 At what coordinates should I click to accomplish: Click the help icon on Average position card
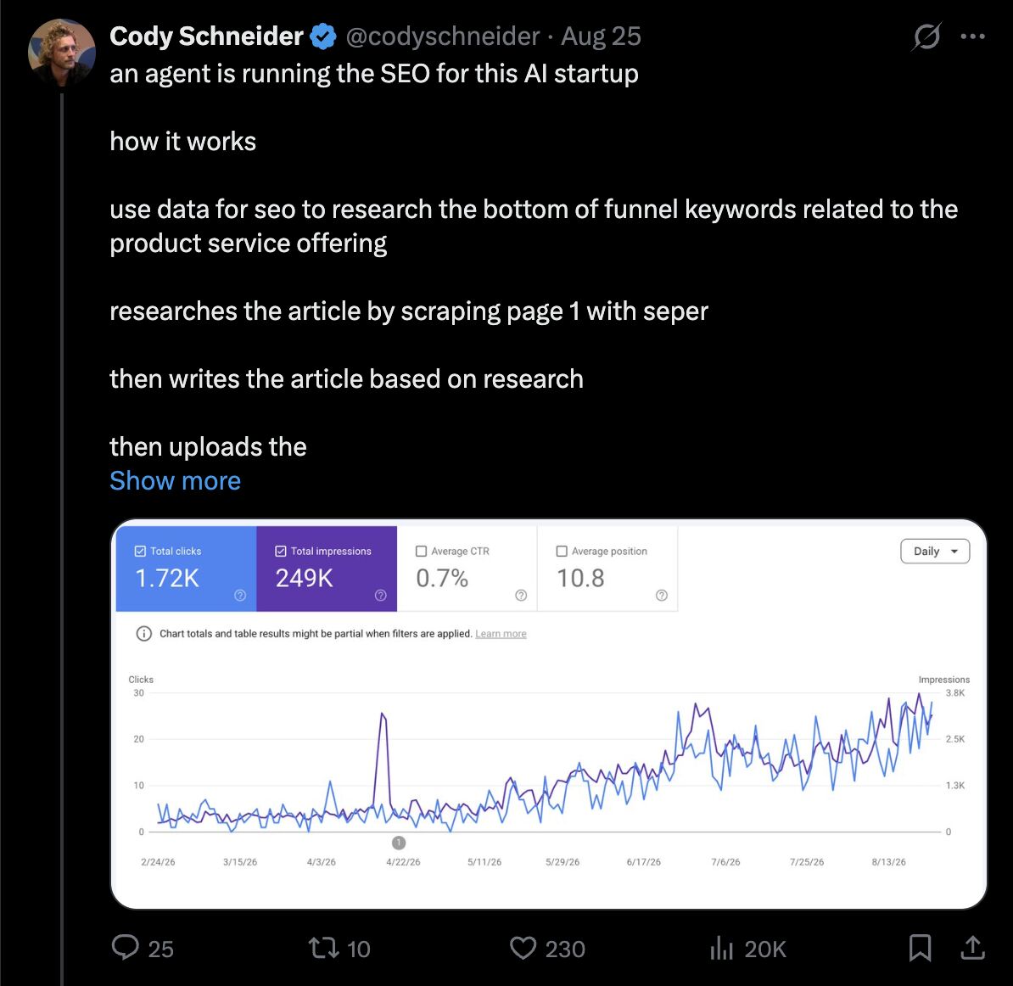(662, 595)
